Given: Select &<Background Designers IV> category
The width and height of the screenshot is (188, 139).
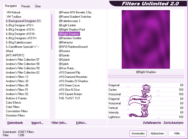Looking at the screenshot, I should 23,21.
